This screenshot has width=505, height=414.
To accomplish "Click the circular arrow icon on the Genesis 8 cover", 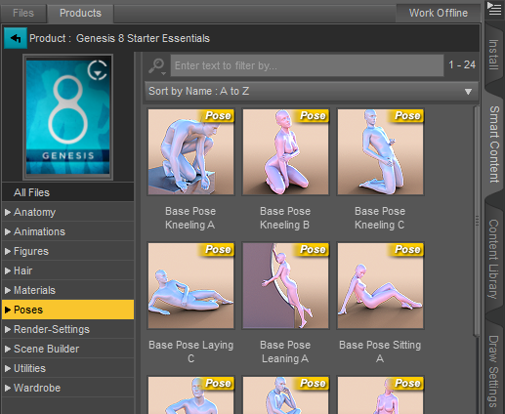I will click(x=98, y=70).
